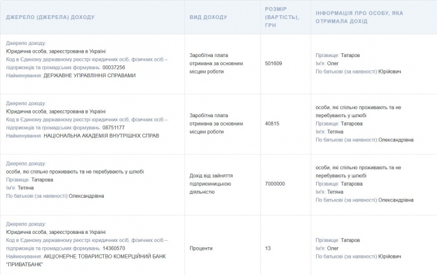The width and height of the screenshot is (437, 275).
Task: Click the 7000000 income amount
Action: click(x=275, y=184)
